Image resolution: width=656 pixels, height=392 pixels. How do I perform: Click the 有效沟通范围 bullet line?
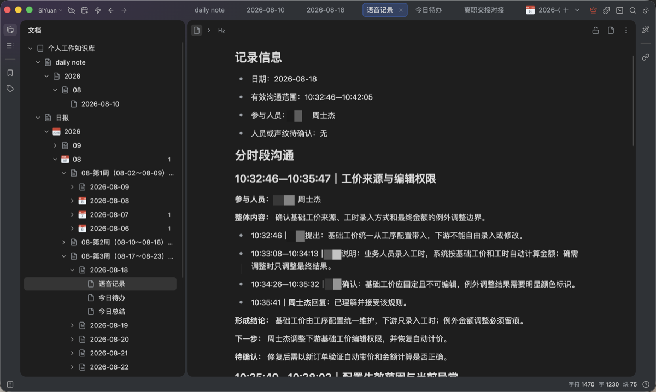pos(312,97)
